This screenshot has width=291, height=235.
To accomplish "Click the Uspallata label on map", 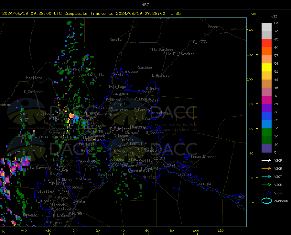I will [33, 78].
